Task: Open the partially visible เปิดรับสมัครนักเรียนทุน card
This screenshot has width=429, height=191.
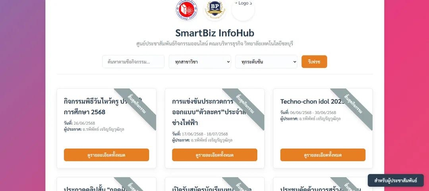Action: [214, 184]
